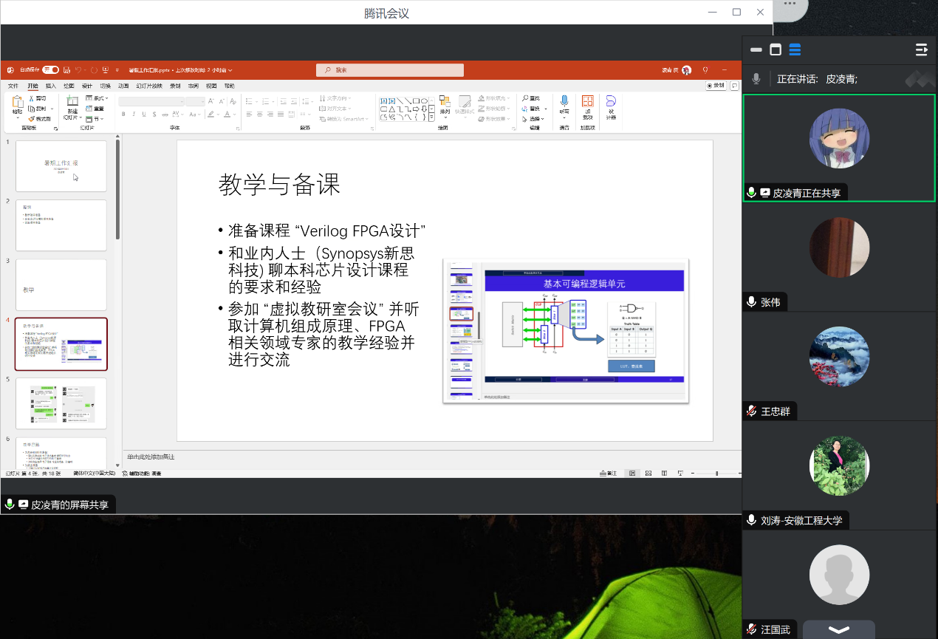This screenshot has width=938, height=639.
Task: Open the Insert ribbon tab
Action: coord(51,86)
